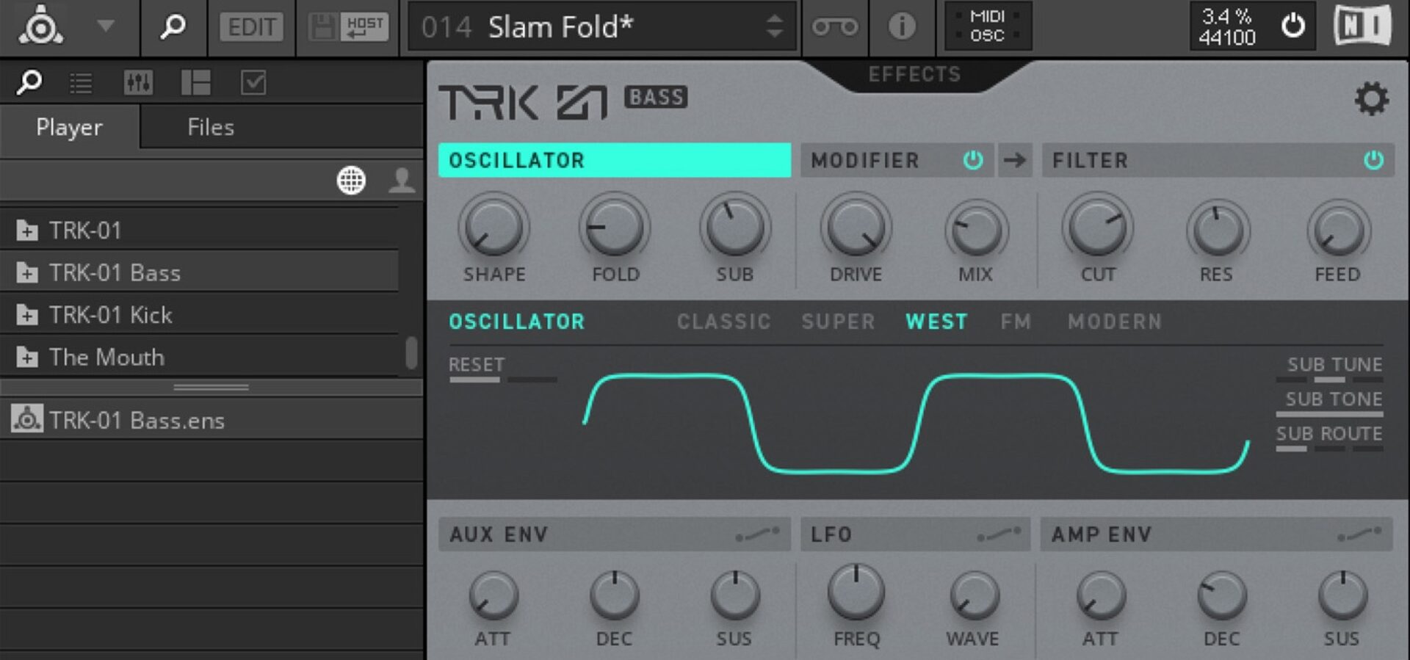Open the panelsets layout icon

pyautogui.click(x=195, y=83)
